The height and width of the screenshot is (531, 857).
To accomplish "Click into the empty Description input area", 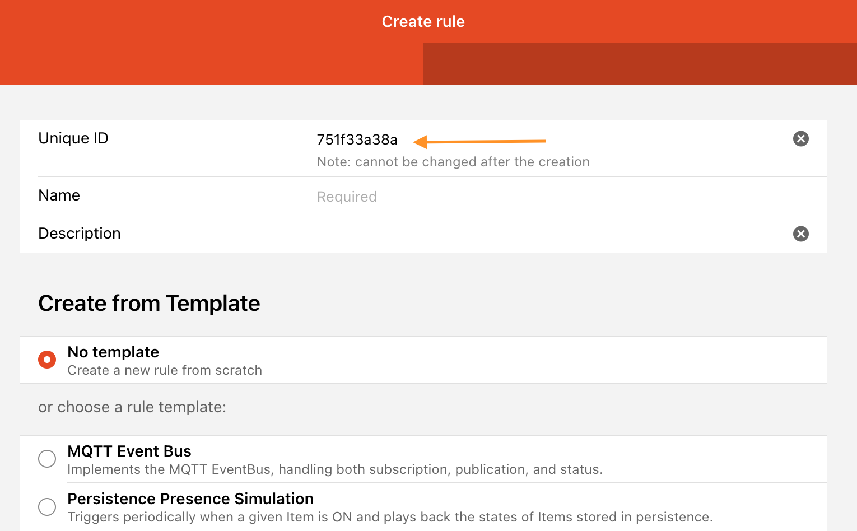I will click(504, 234).
